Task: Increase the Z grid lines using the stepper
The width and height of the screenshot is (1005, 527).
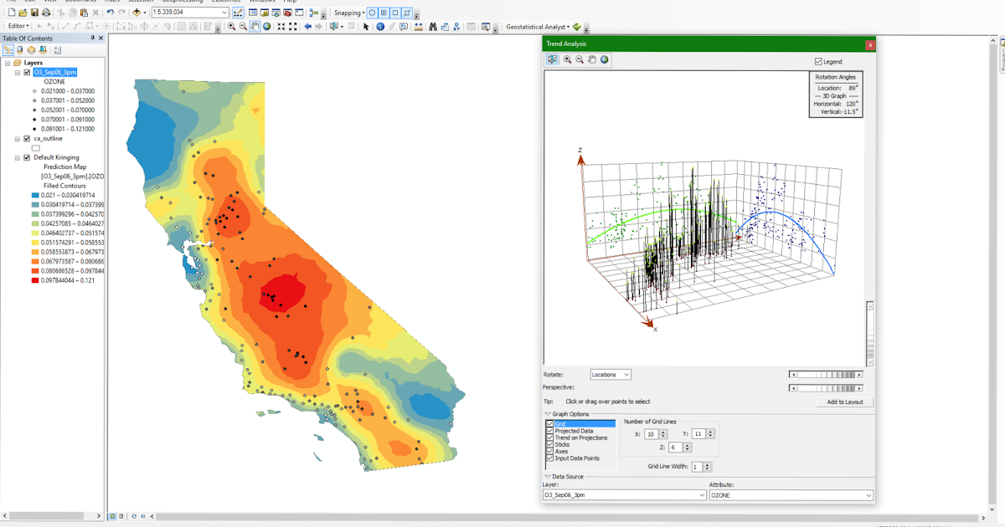Action: (x=688, y=444)
